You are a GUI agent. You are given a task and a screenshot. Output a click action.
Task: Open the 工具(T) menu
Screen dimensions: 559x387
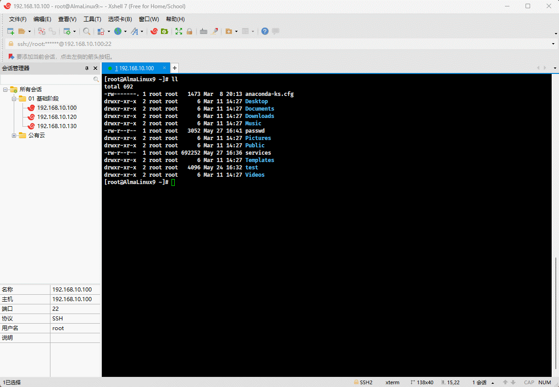[x=92, y=19]
